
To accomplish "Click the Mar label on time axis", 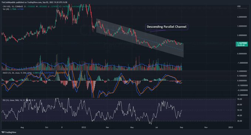I will pos(108,127).
